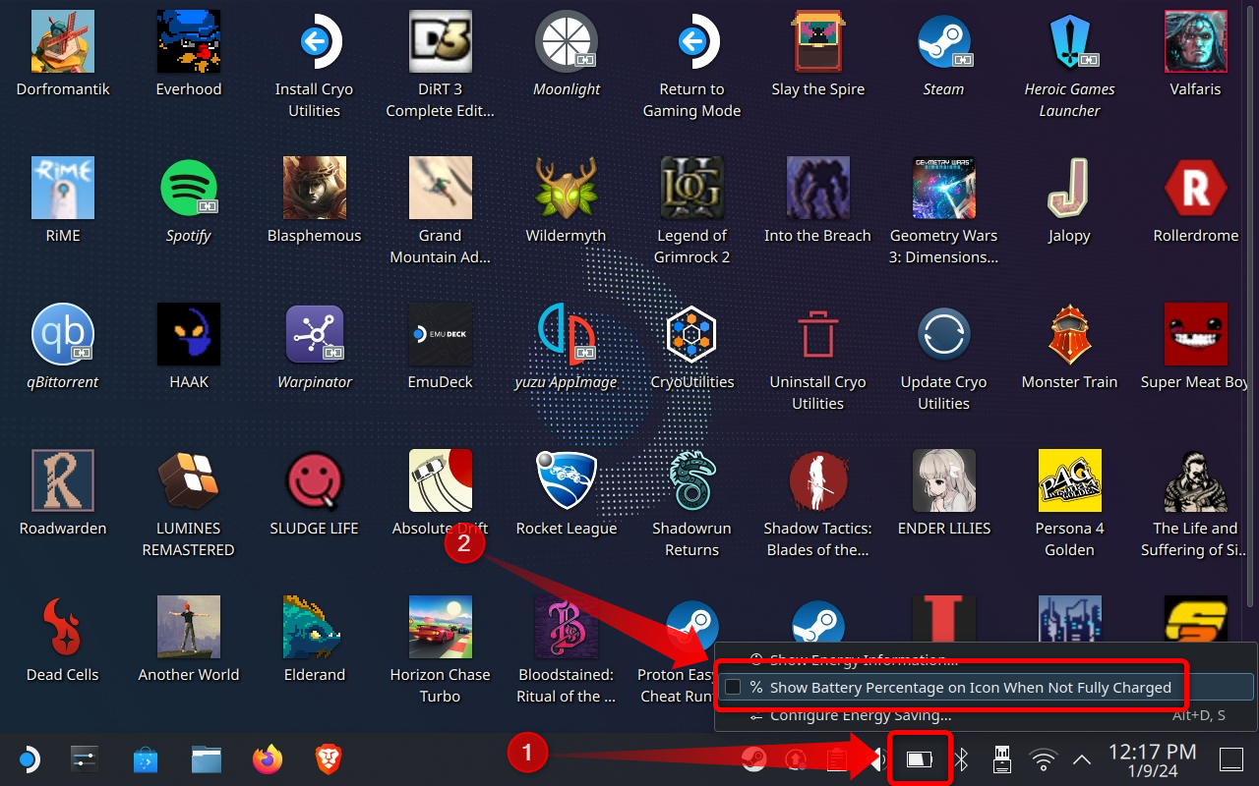Enable Show Battery Percentage on Icon checkbox
The width and height of the screenshot is (1259, 786).
coord(733,688)
